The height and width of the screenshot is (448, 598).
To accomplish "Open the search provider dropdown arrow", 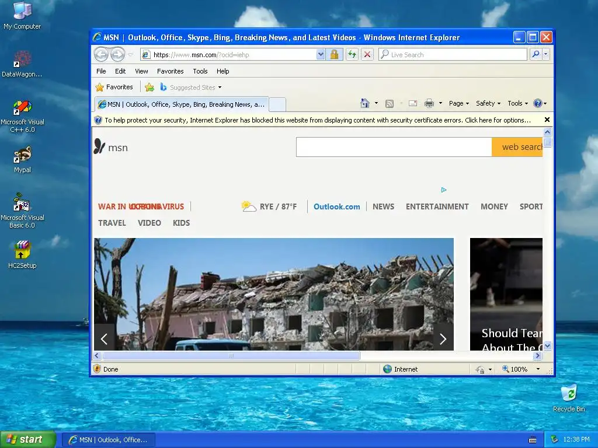I will [x=546, y=54].
